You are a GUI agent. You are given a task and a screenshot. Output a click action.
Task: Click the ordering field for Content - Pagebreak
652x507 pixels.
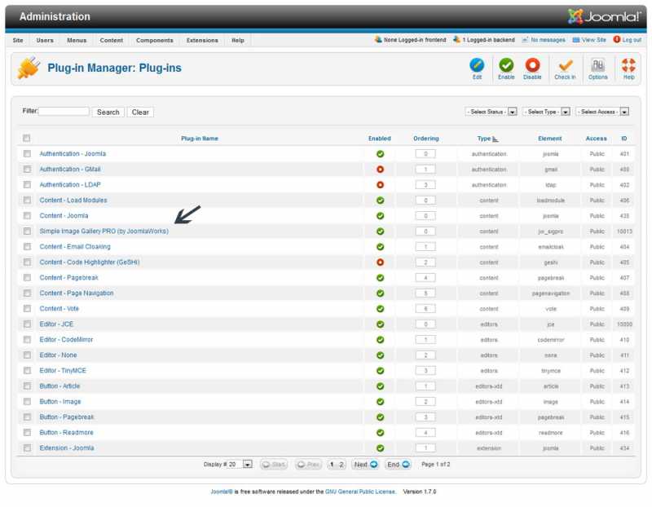[425, 277]
